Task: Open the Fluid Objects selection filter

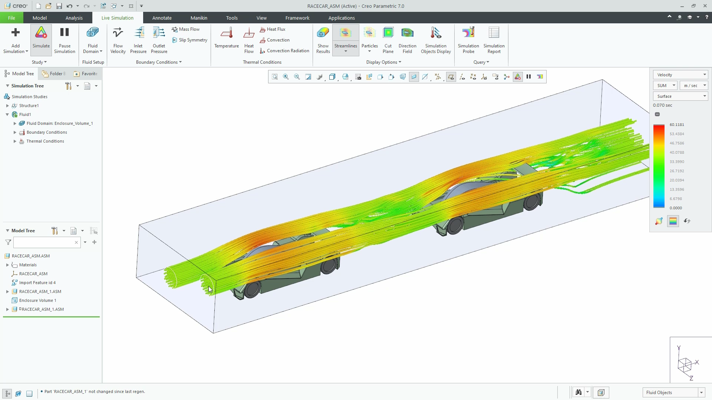Action: pos(673,393)
